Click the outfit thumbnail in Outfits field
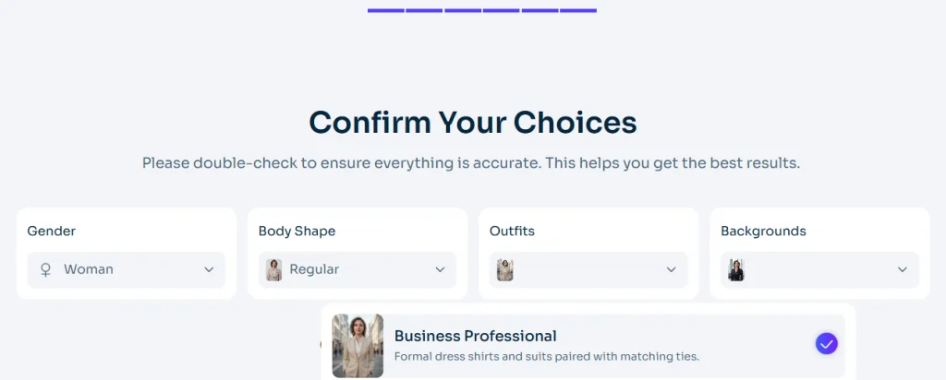The height and width of the screenshot is (380, 946). [504, 270]
